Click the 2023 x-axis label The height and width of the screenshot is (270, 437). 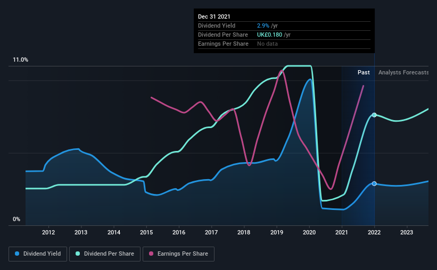[407, 232]
